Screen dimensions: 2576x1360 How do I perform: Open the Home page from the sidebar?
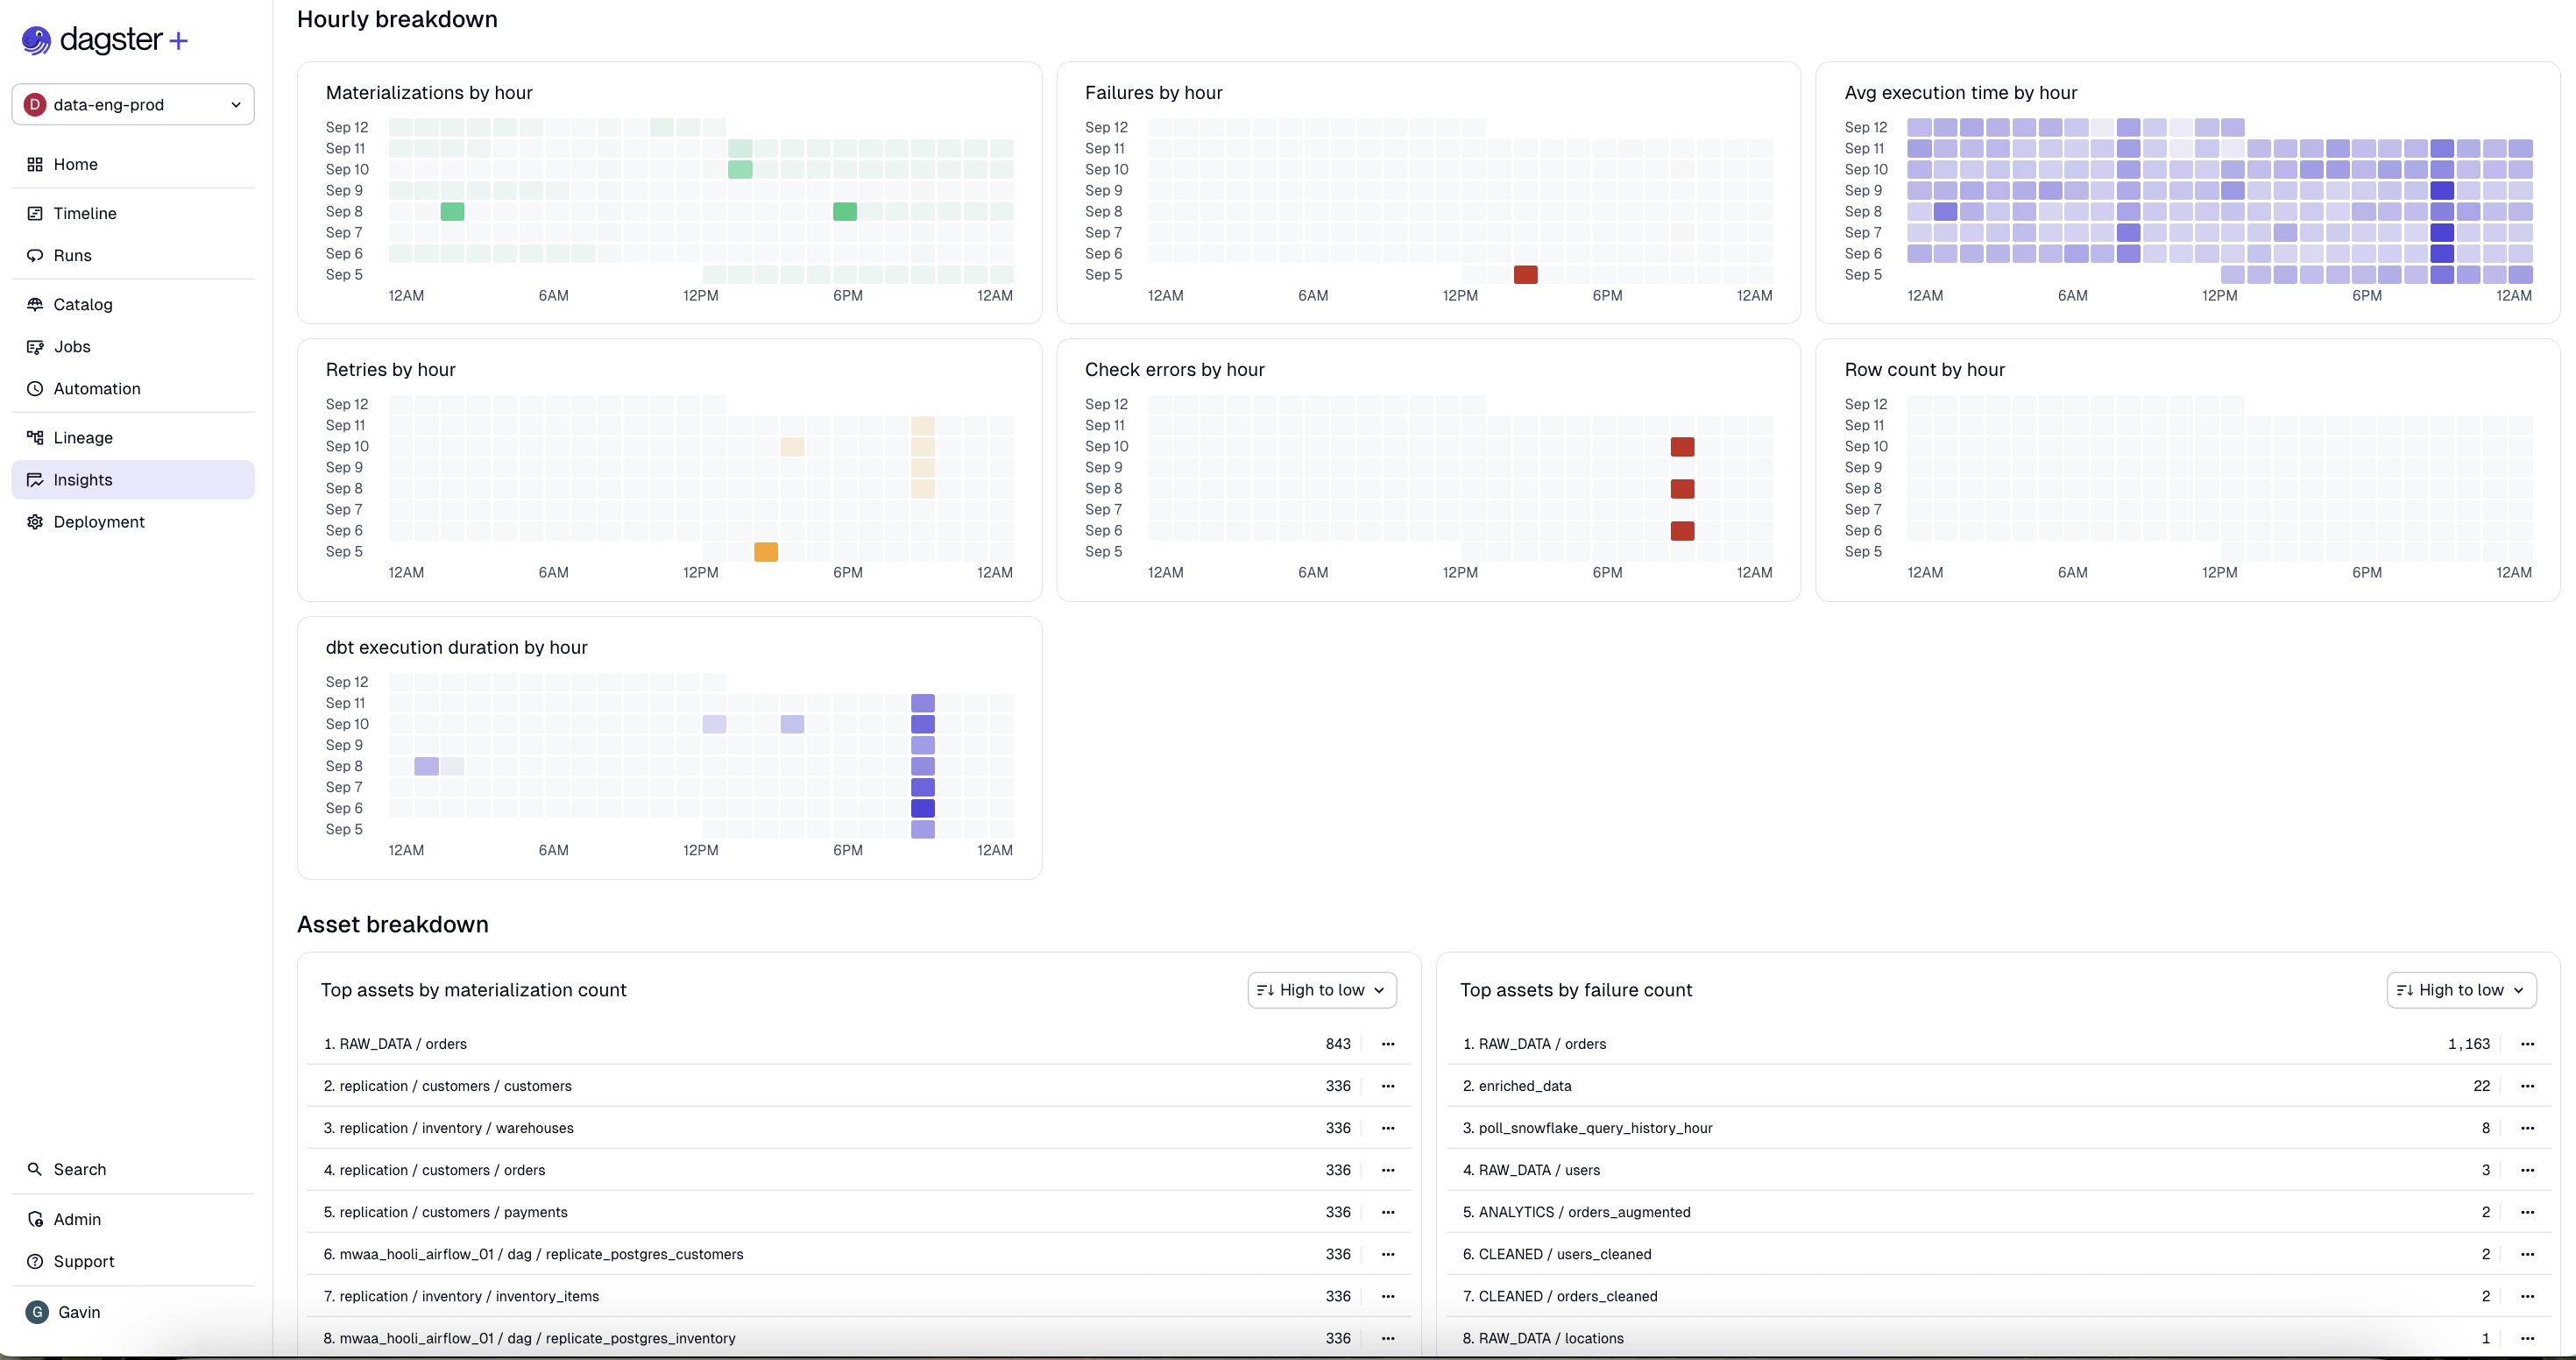(x=76, y=164)
